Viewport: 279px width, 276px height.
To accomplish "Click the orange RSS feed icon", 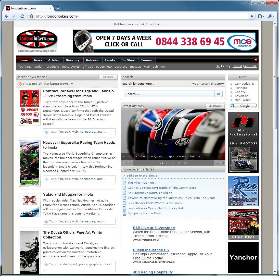I will tap(20, 84).
